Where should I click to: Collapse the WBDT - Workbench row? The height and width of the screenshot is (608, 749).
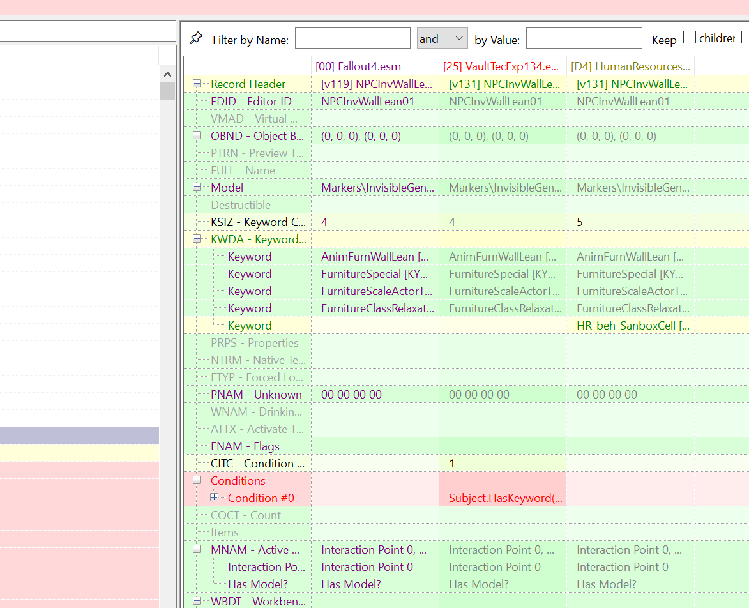197,601
